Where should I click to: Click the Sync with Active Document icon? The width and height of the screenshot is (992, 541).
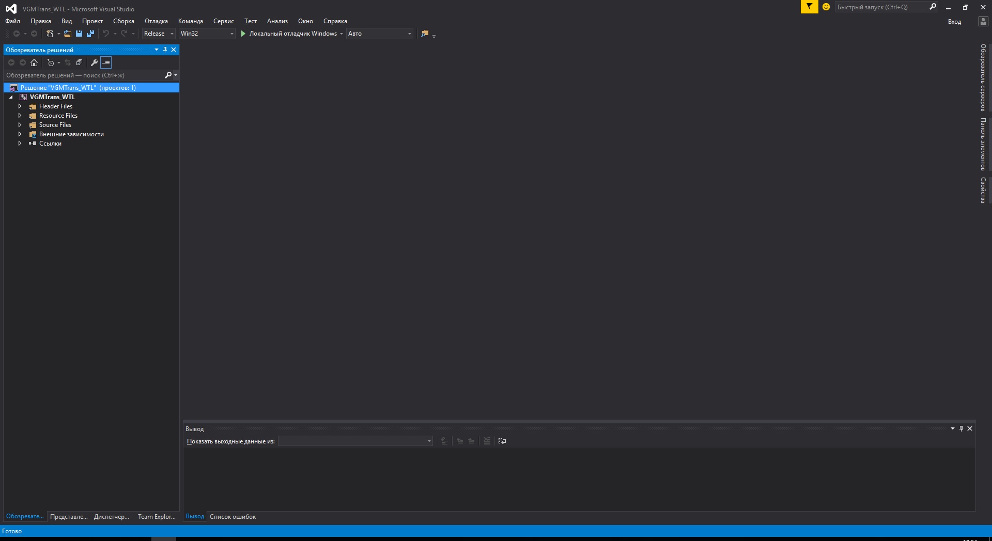coord(68,62)
